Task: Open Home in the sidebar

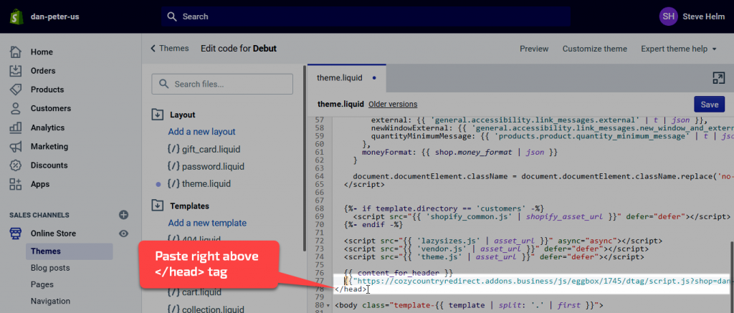Action: point(42,52)
